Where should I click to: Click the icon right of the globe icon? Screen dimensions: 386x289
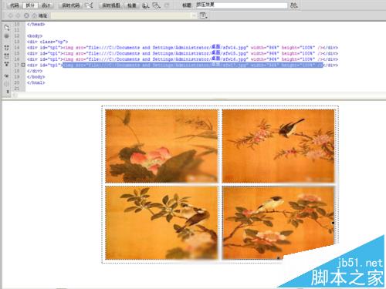coord(156,5)
